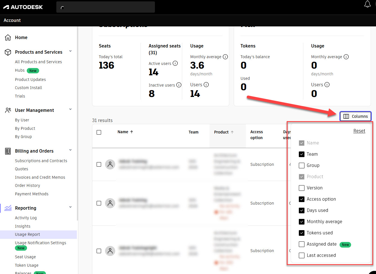Click the Billing and Orders icon
The height and width of the screenshot is (274, 376).
[8, 151]
